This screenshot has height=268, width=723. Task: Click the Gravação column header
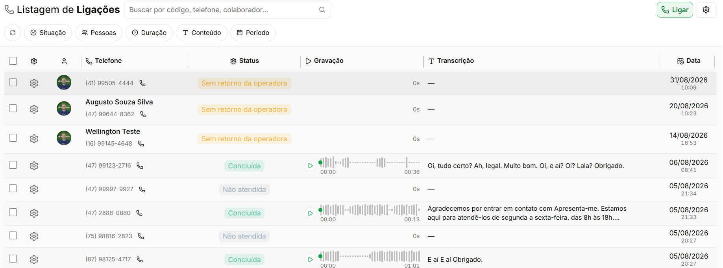point(324,61)
